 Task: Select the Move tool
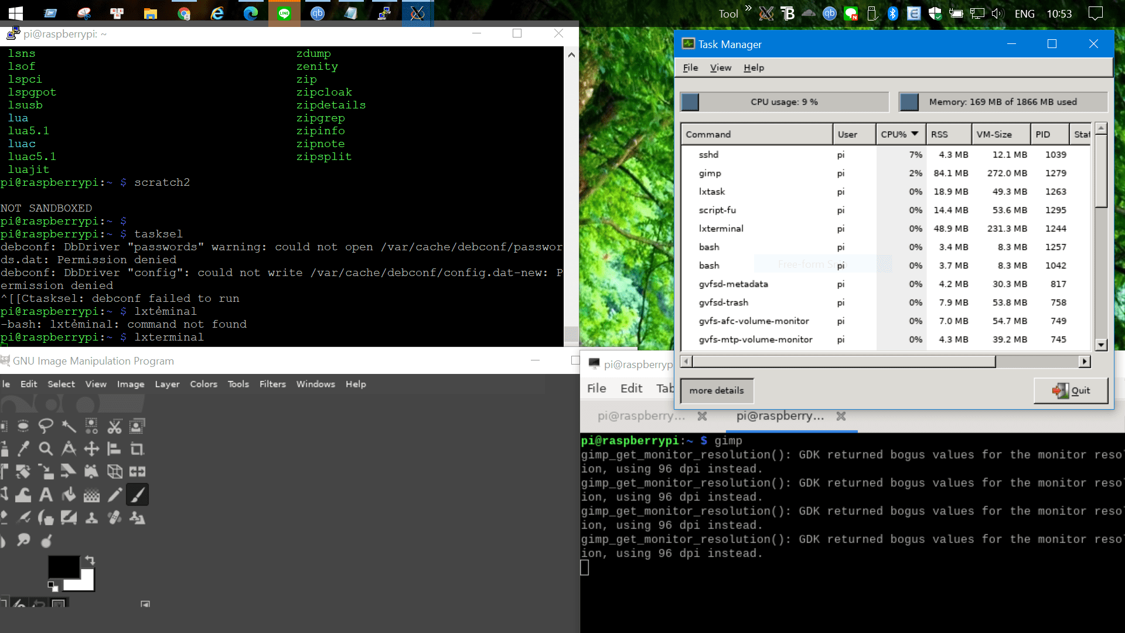(x=91, y=449)
